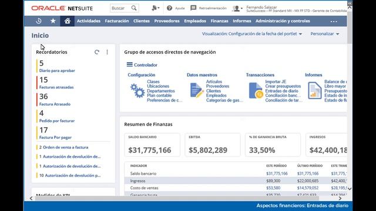The height and width of the screenshot is (211, 376).
Task: Click the Datos maestros document icon
Action: [x=197, y=90]
